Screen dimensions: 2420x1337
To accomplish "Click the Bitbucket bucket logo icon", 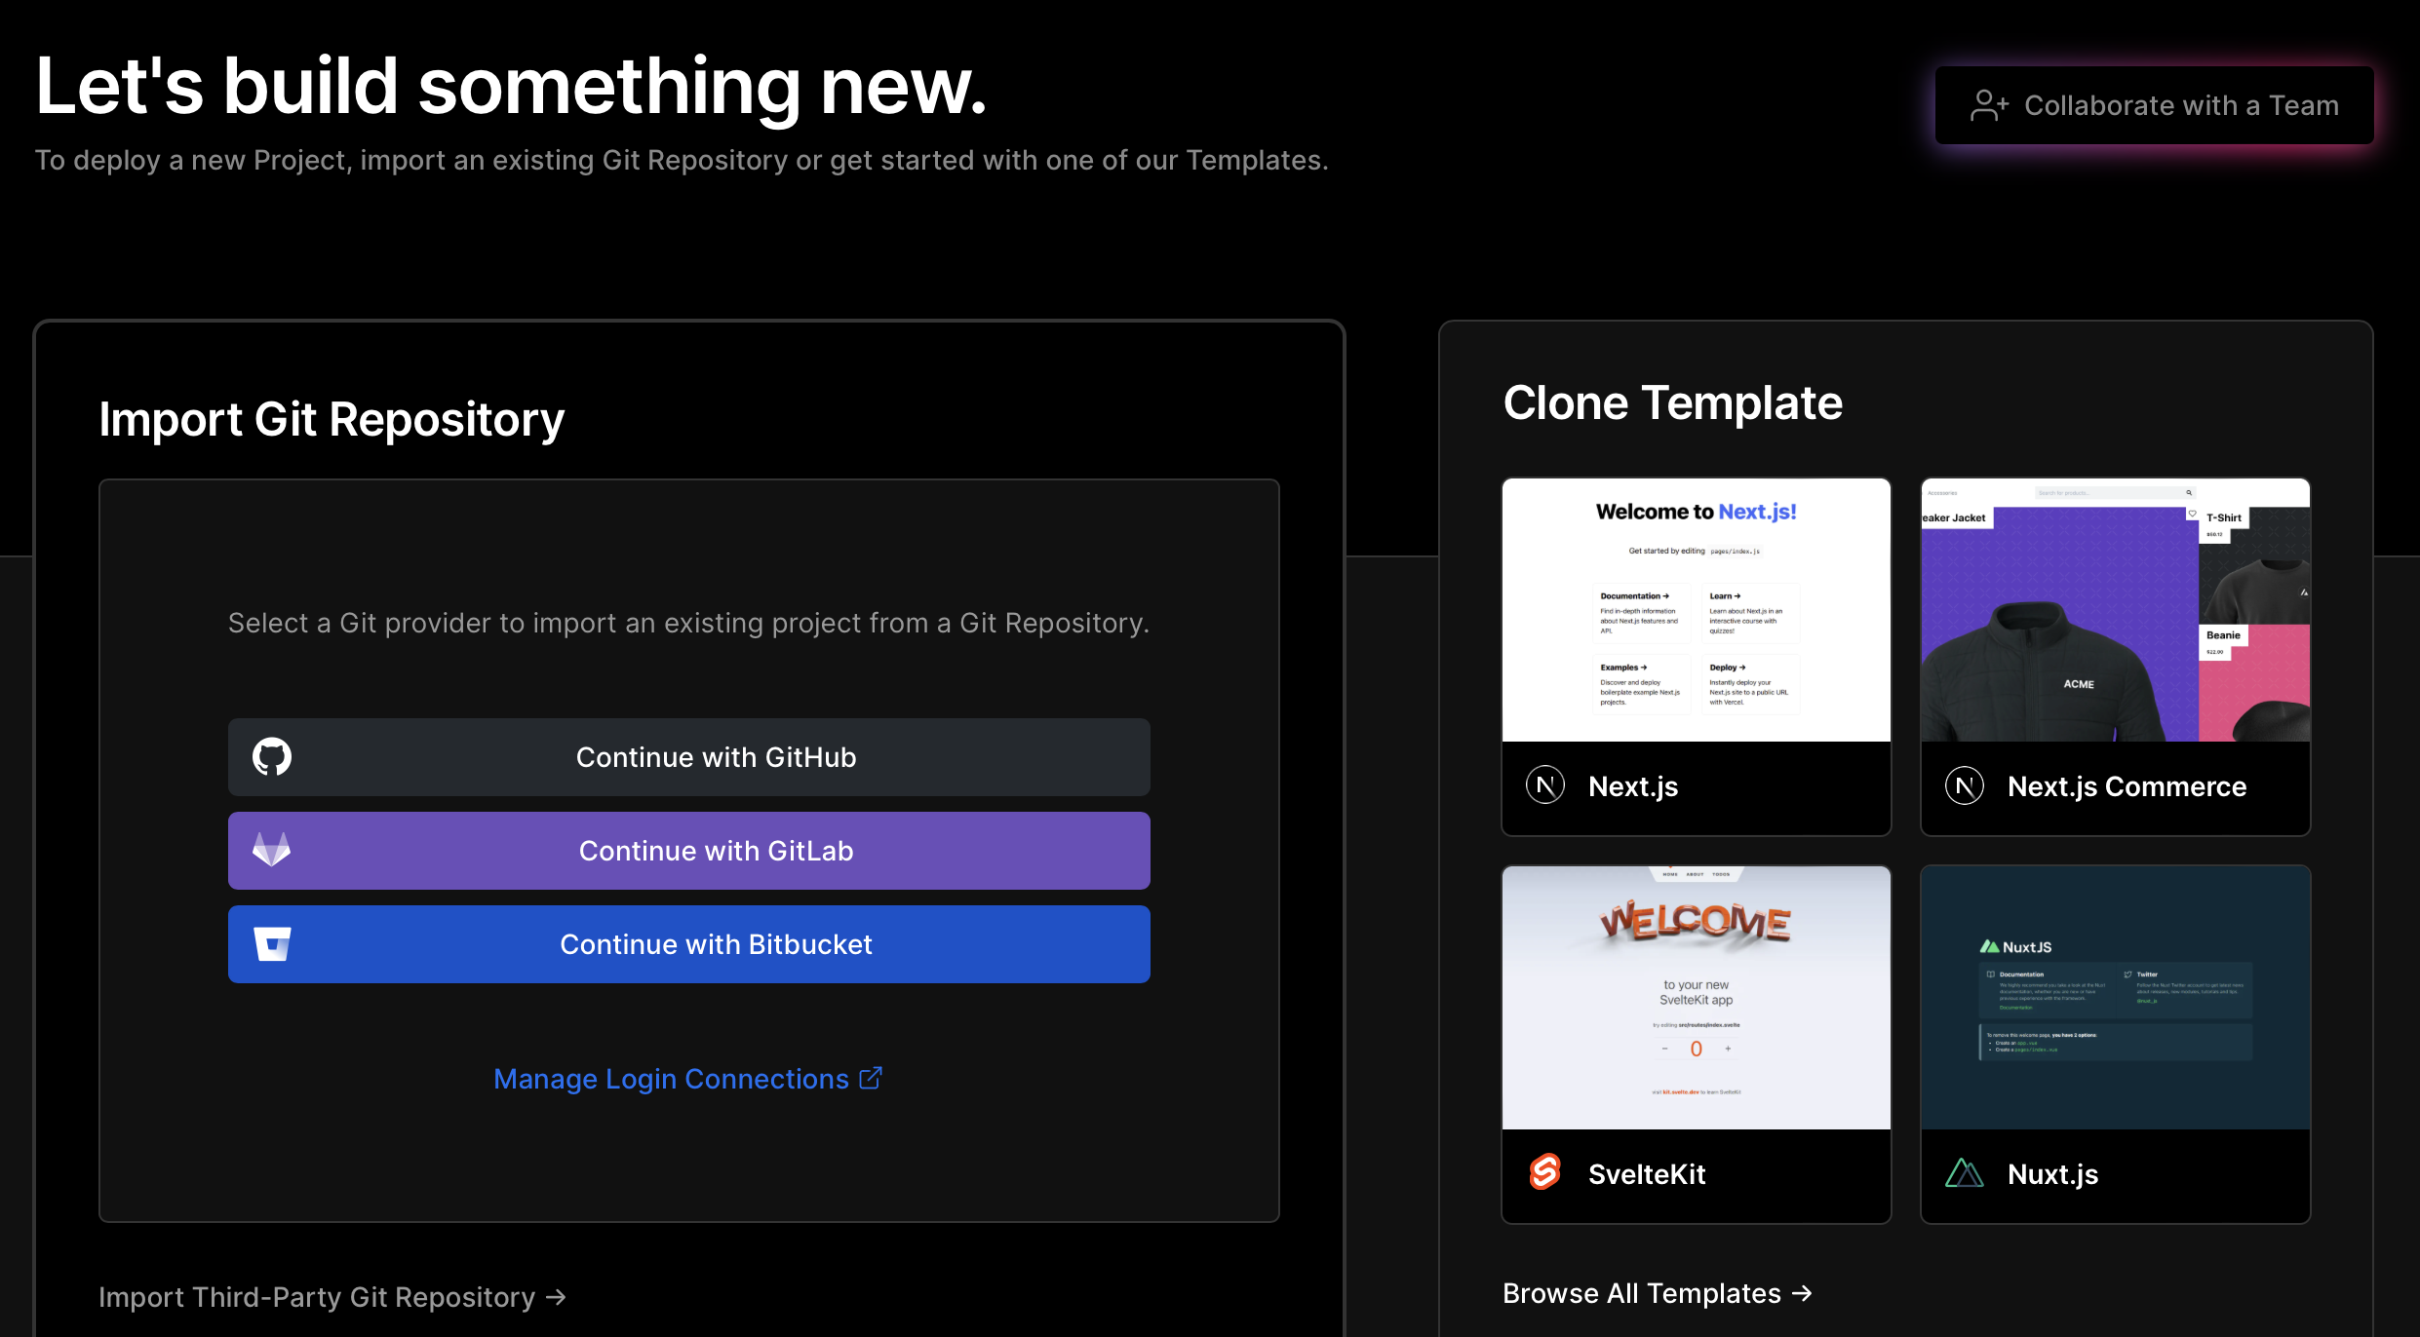I will pos(272,944).
